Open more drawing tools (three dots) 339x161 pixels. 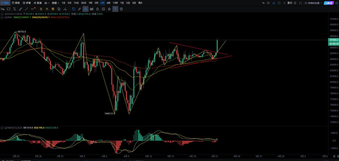point(32,9)
